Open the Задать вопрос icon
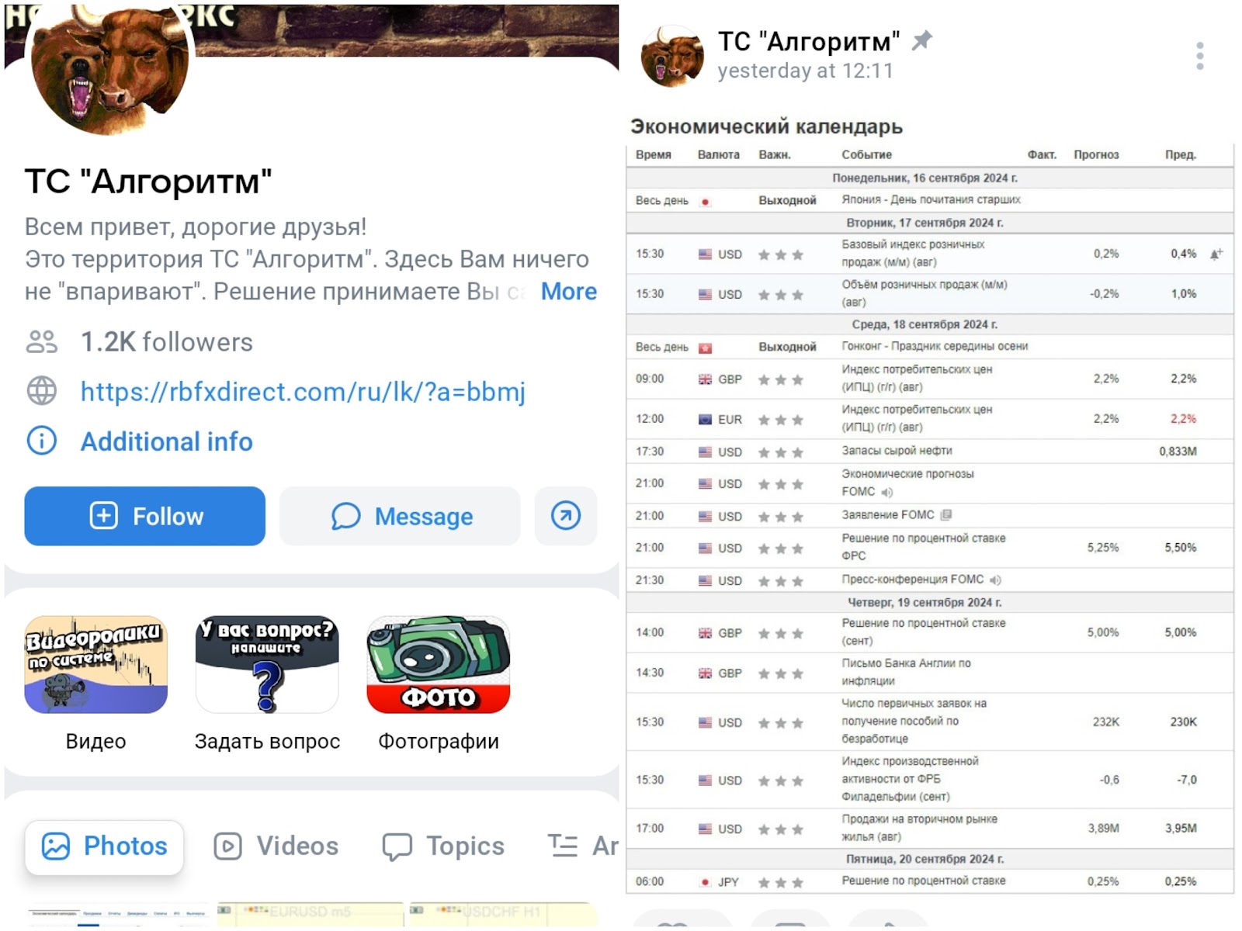The width and height of the screenshot is (1242, 931). [x=267, y=665]
